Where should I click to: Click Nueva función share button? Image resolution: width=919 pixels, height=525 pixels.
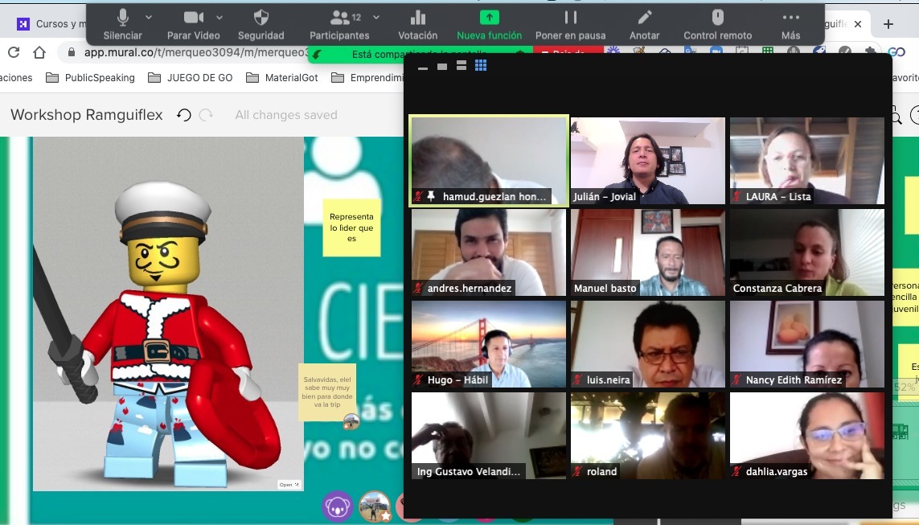point(490,25)
